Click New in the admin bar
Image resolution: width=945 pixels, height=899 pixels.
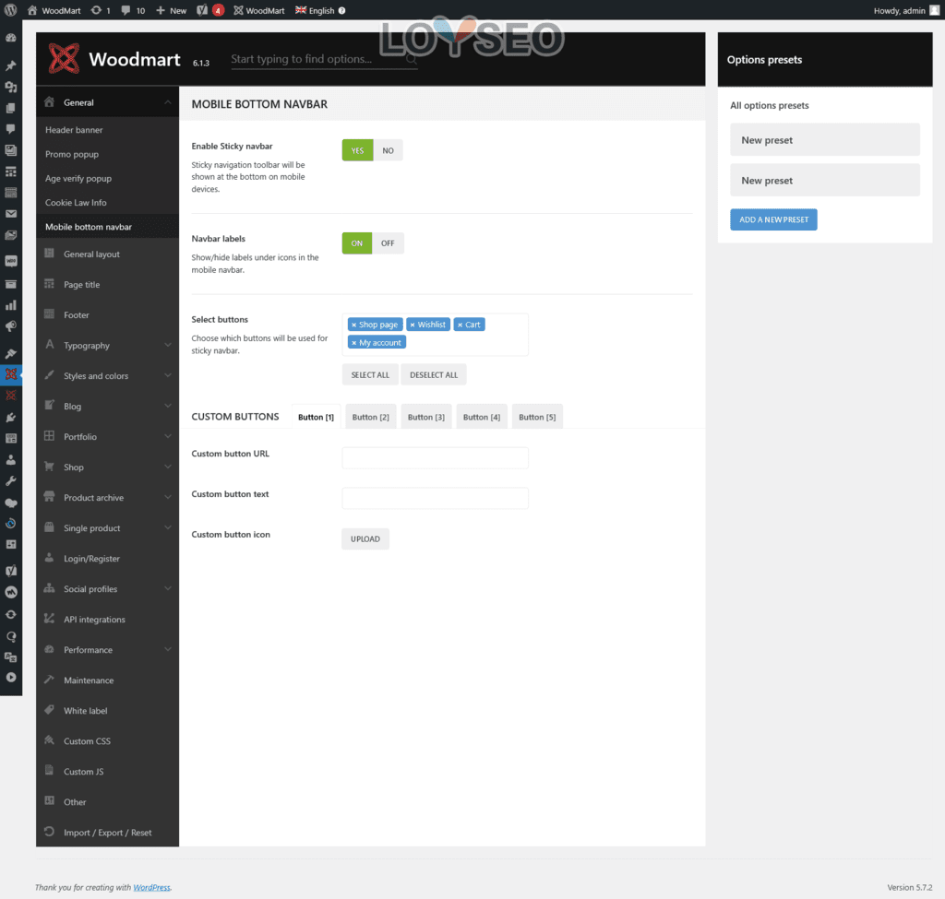click(x=171, y=10)
